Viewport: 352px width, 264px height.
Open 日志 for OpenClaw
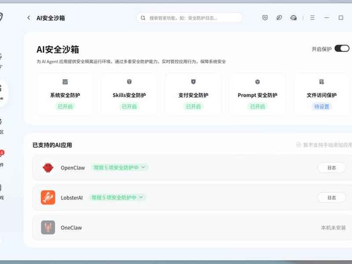point(332,168)
